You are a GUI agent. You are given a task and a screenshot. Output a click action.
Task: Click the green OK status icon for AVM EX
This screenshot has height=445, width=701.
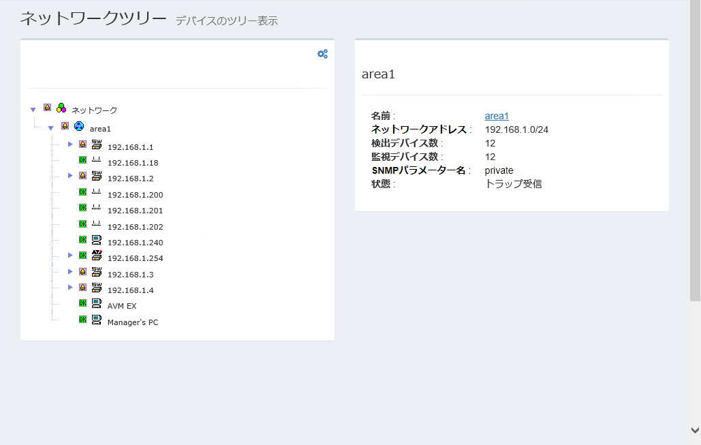tap(83, 303)
